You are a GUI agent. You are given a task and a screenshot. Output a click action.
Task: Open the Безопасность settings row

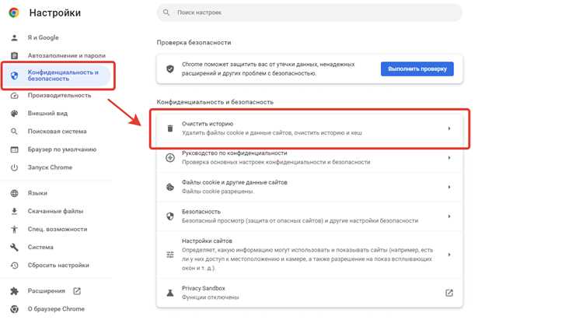click(x=309, y=216)
